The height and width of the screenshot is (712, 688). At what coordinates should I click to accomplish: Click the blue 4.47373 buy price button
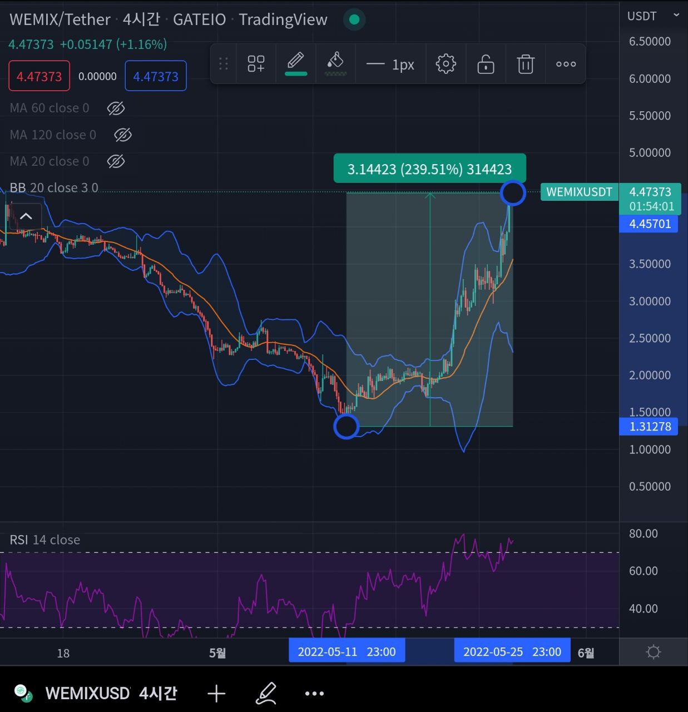[156, 76]
